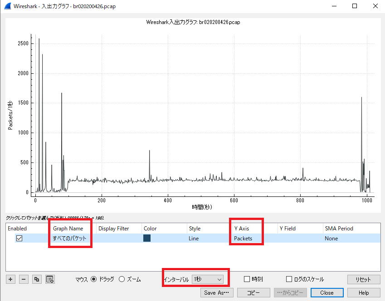Maximize the I/O graph window
The image size is (385, 301).
(x=355, y=6)
